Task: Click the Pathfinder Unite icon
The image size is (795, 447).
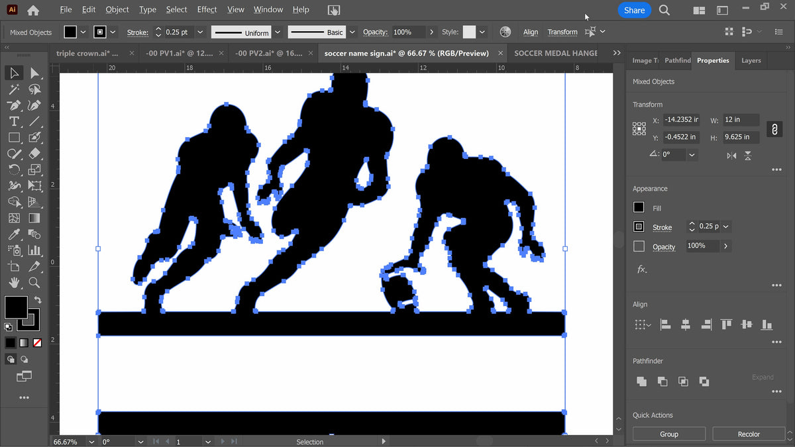Action: click(641, 381)
